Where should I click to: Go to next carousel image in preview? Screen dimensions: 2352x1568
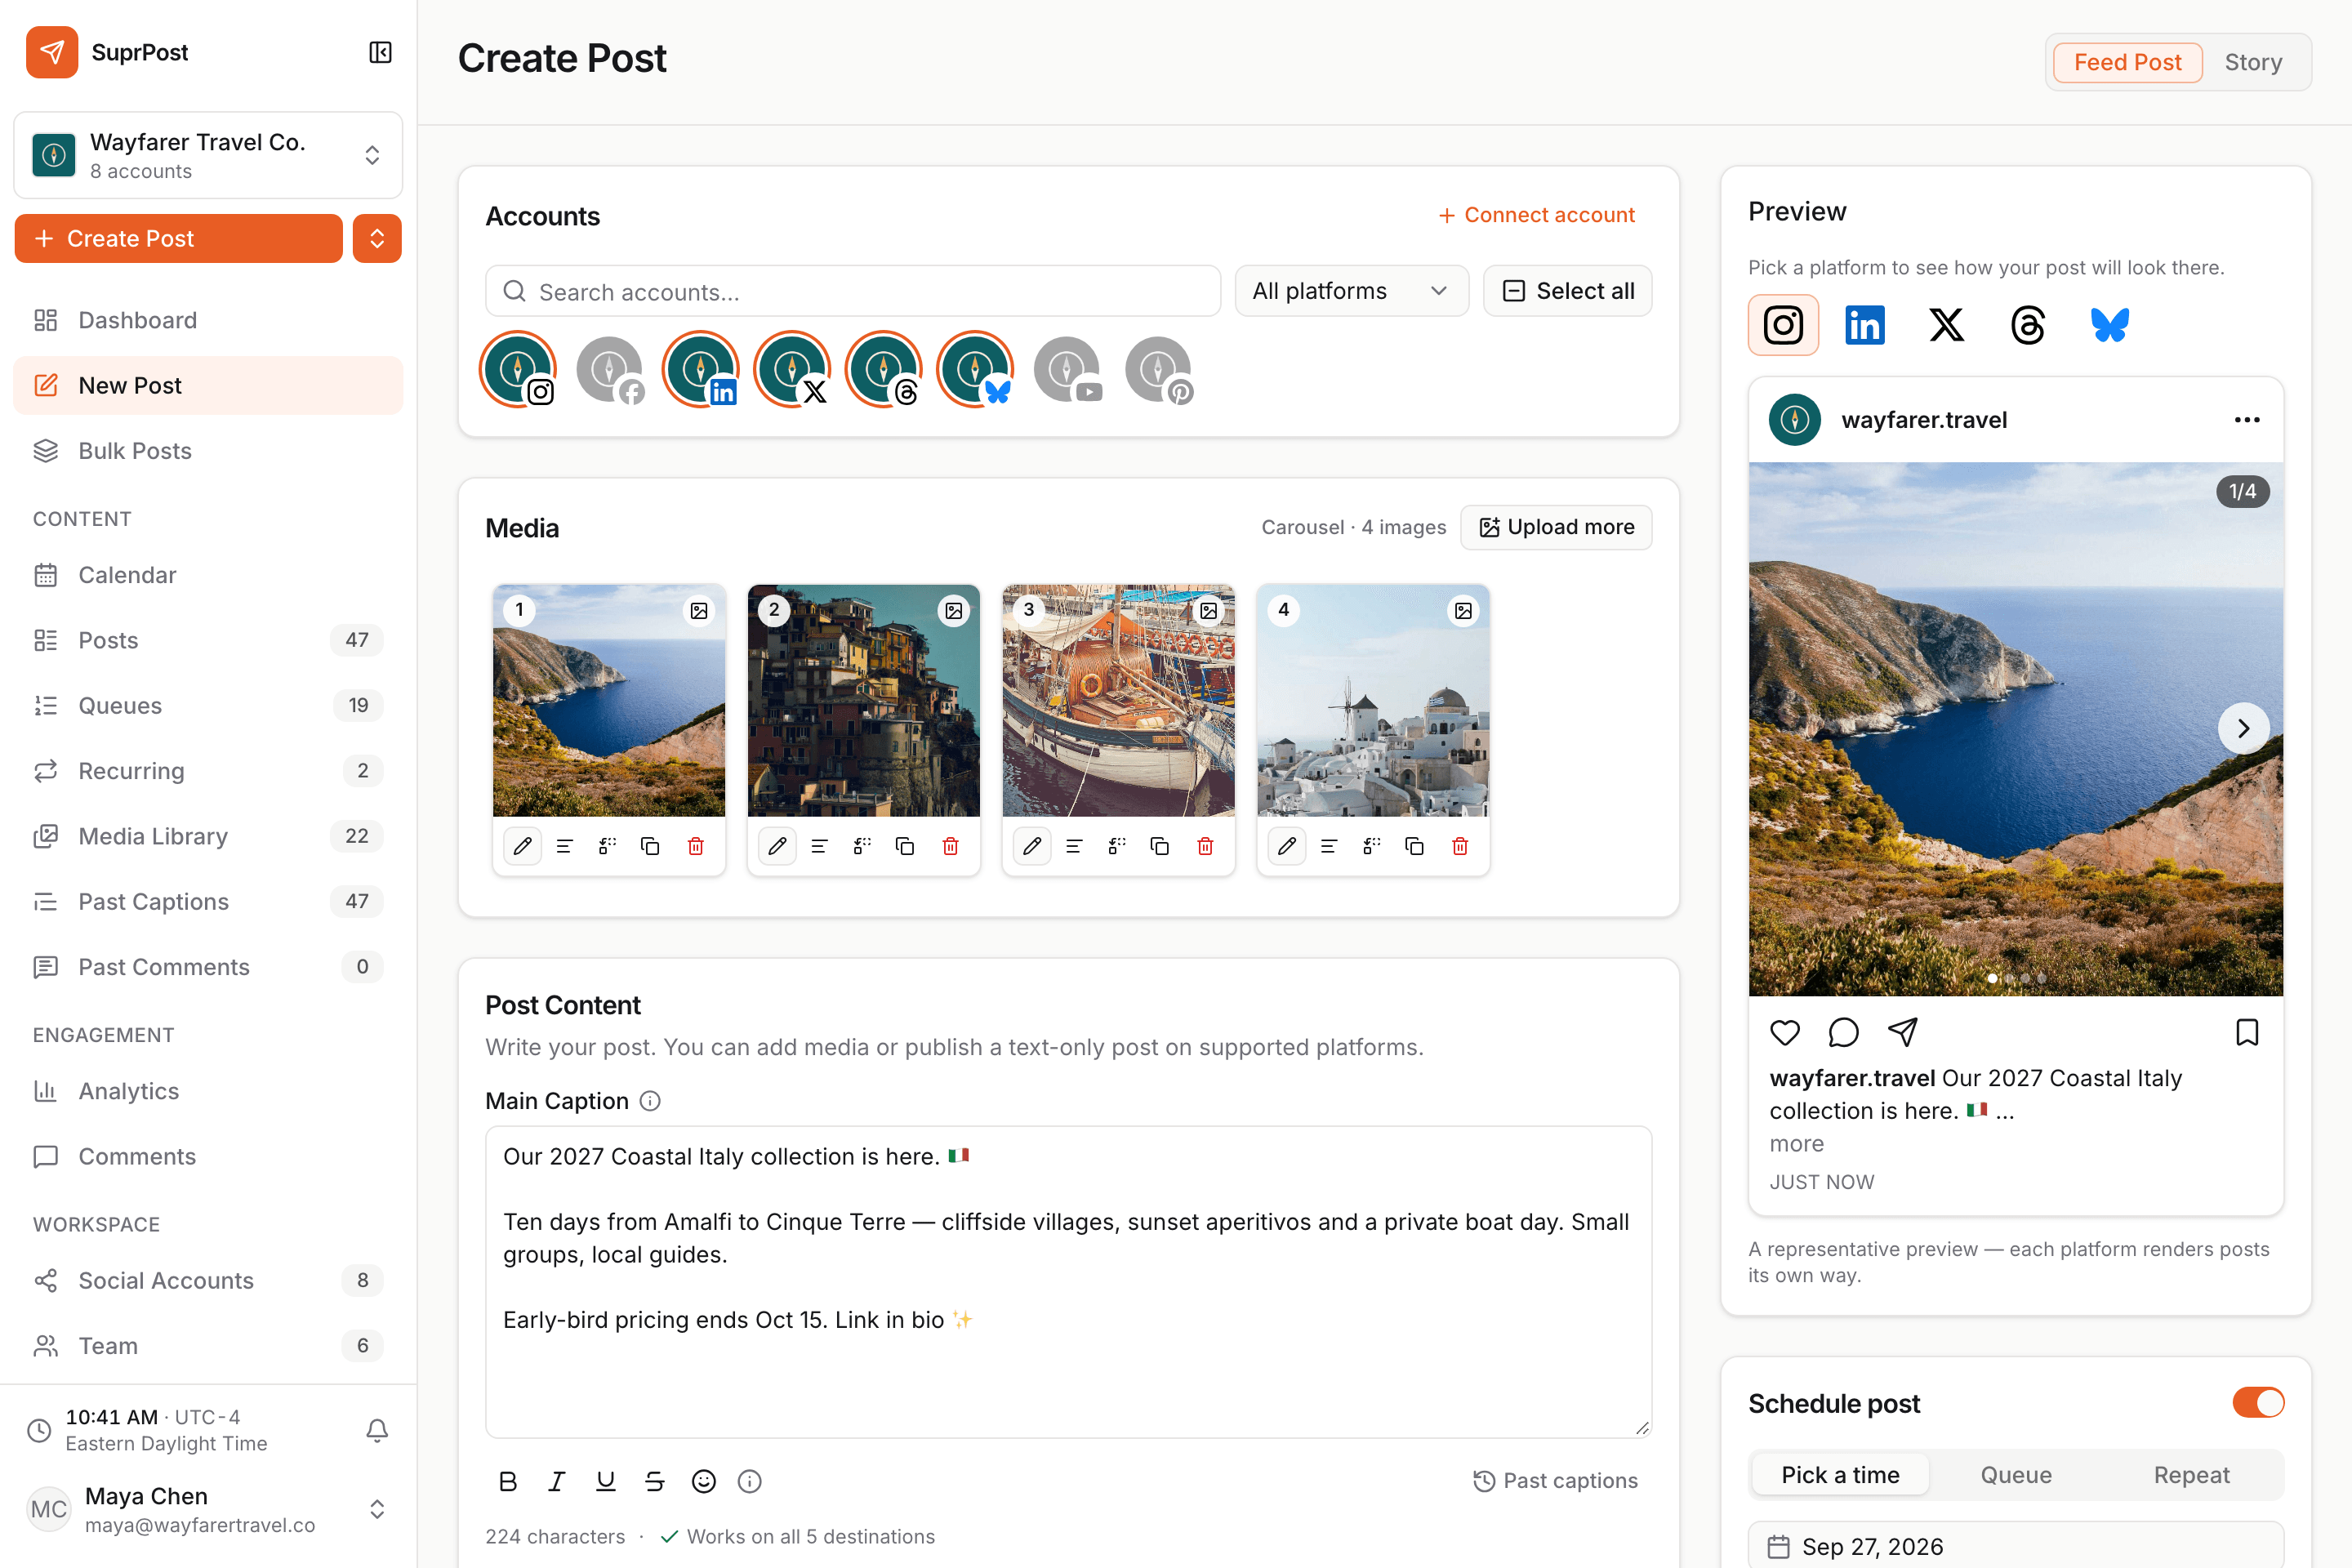click(2243, 728)
